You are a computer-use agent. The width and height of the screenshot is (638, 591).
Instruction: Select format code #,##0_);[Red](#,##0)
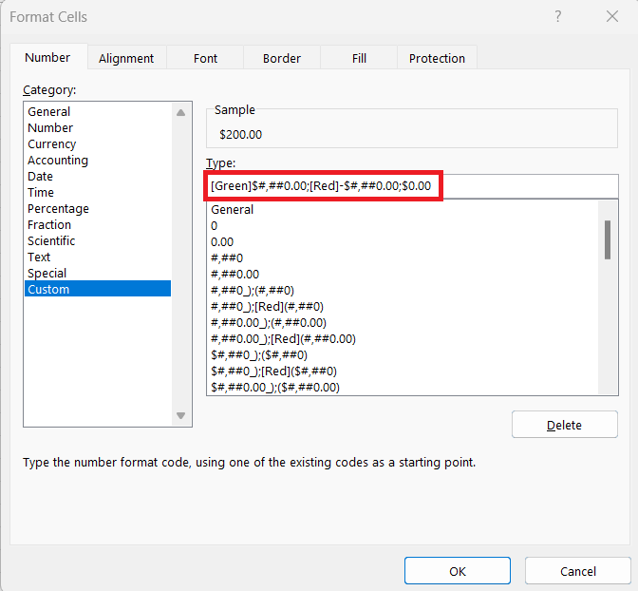tap(403, 307)
